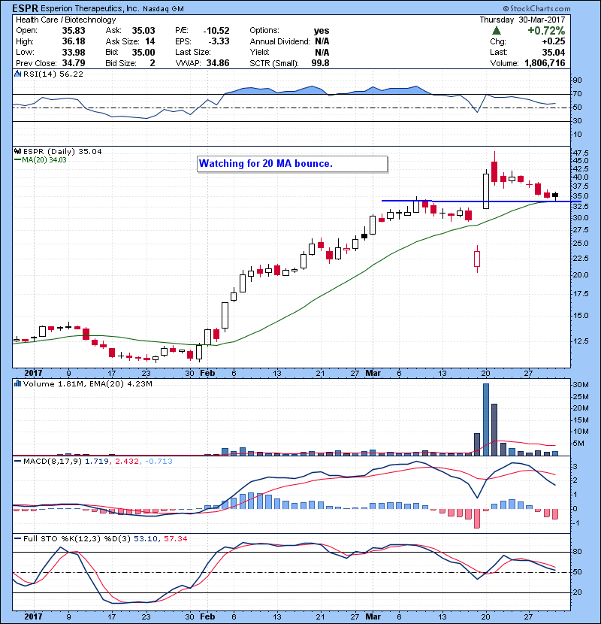Click the Esperion Therapeutics, Inc. company name

(x=90, y=8)
